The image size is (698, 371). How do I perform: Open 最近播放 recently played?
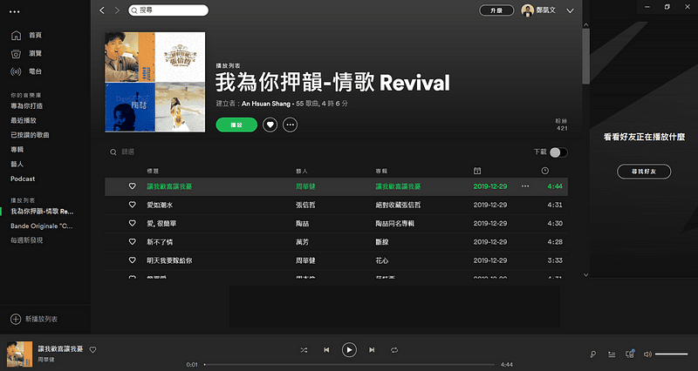point(24,120)
